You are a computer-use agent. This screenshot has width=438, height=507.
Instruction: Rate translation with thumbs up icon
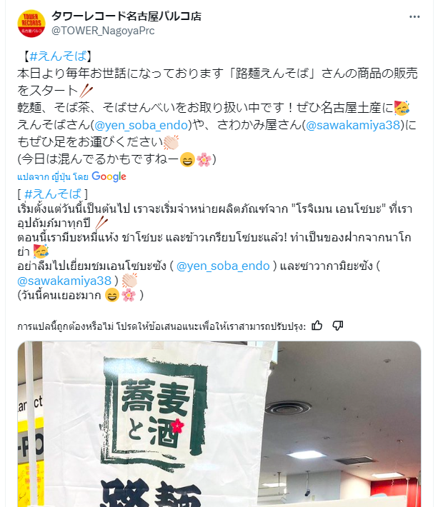317,326
